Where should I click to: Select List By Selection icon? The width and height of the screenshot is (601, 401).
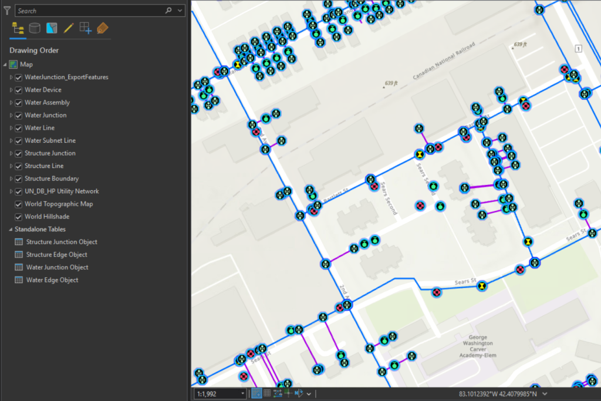(x=52, y=28)
